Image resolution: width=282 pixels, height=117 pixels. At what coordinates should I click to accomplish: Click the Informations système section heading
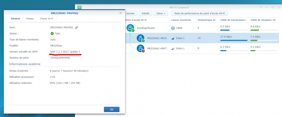pyautogui.click(x=25, y=64)
